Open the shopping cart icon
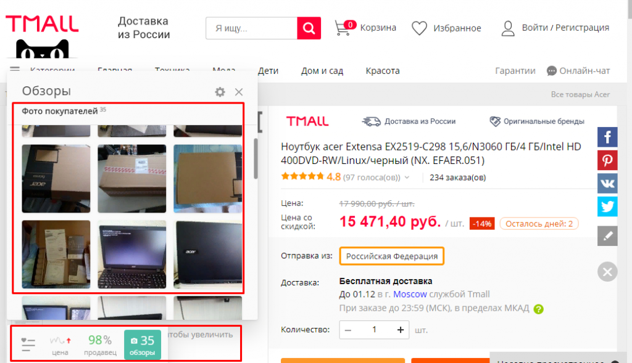Viewport: 632px width, 363px height. click(343, 28)
